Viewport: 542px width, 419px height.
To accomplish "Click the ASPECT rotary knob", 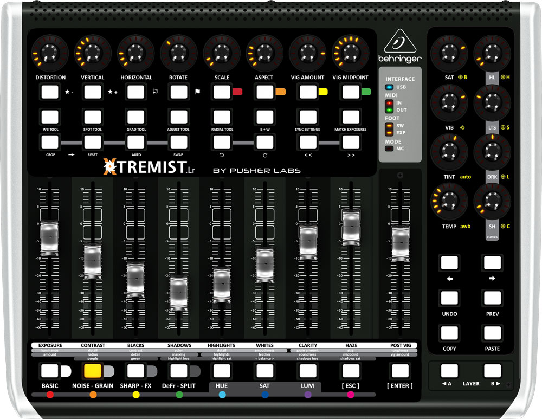I will tap(265, 53).
